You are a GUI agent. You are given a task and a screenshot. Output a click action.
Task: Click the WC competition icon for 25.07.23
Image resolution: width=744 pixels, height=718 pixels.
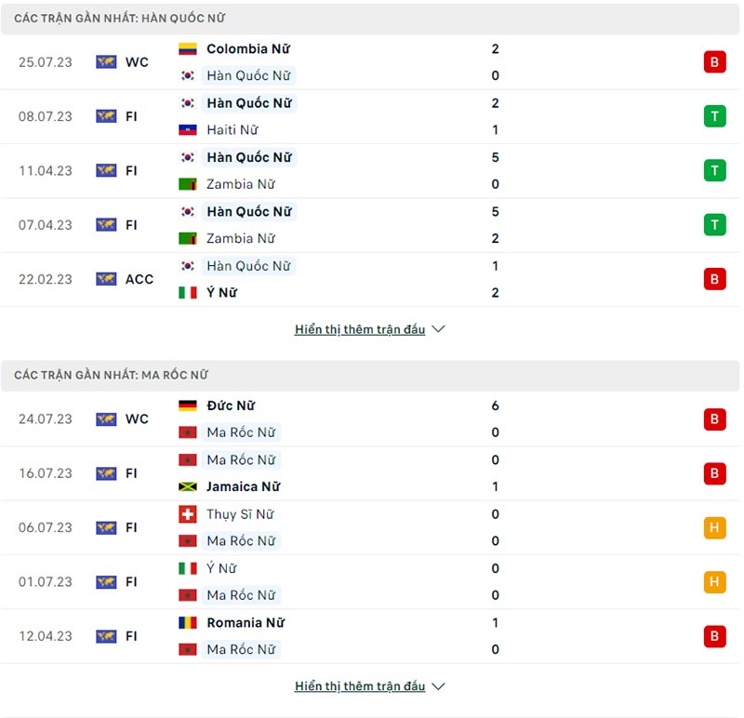tap(106, 62)
